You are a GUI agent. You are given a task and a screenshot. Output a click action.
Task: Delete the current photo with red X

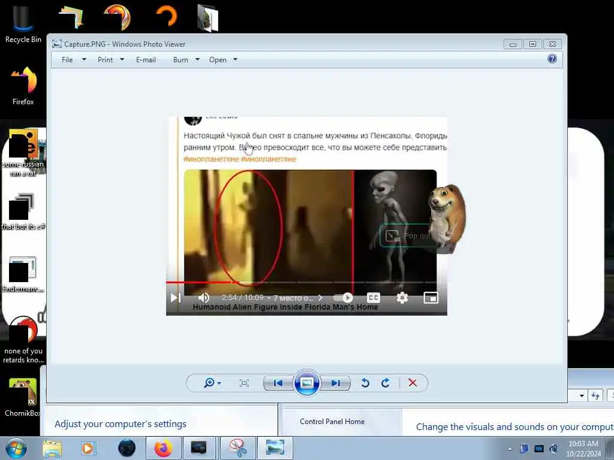tap(413, 383)
